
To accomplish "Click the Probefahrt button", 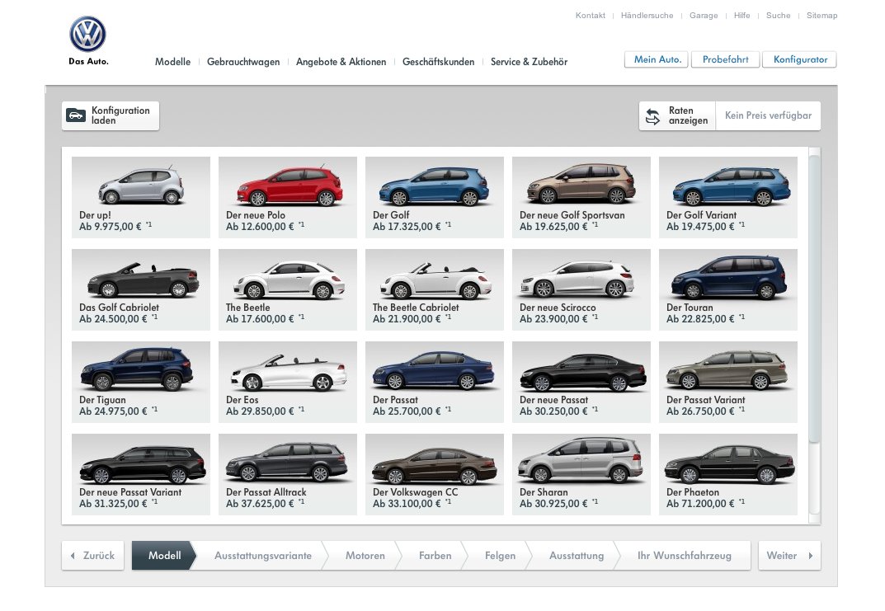I will pyautogui.click(x=725, y=59).
